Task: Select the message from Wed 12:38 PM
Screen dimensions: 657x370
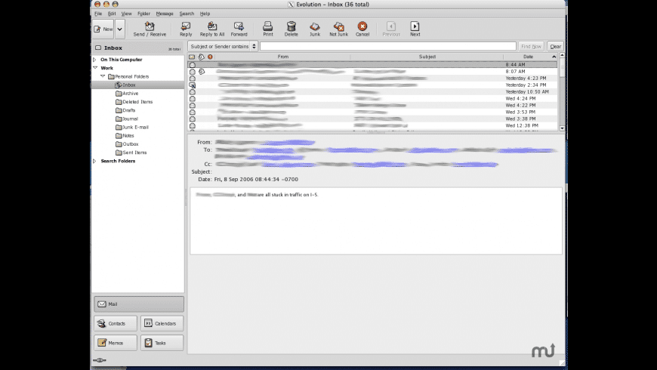Action: tap(373, 125)
